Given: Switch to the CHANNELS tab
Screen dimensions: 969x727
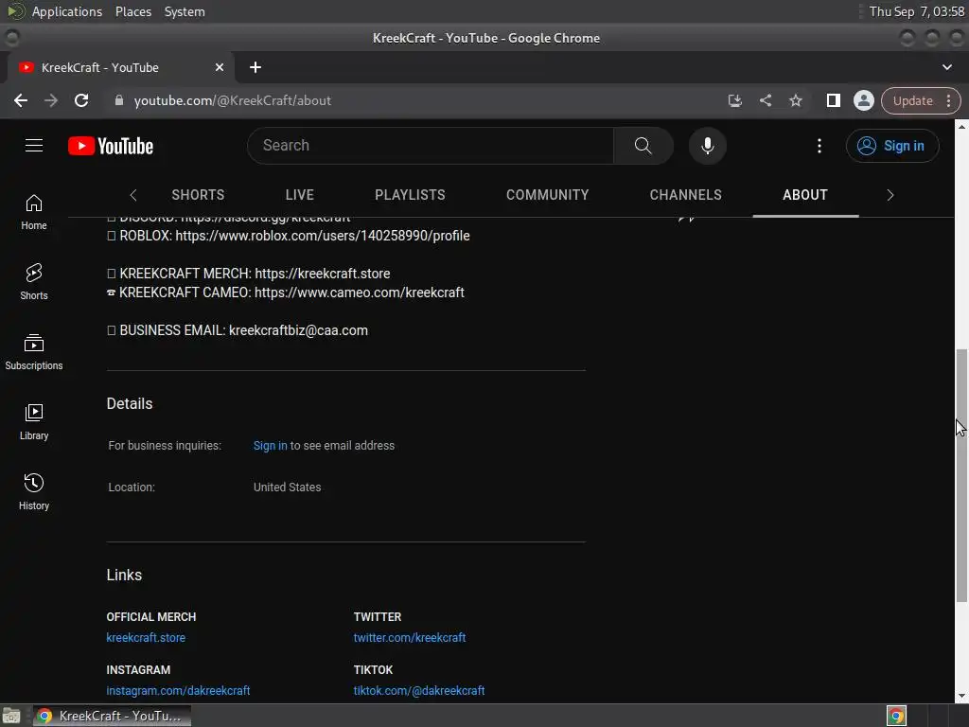Looking at the screenshot, I should [x=685, y=195].
